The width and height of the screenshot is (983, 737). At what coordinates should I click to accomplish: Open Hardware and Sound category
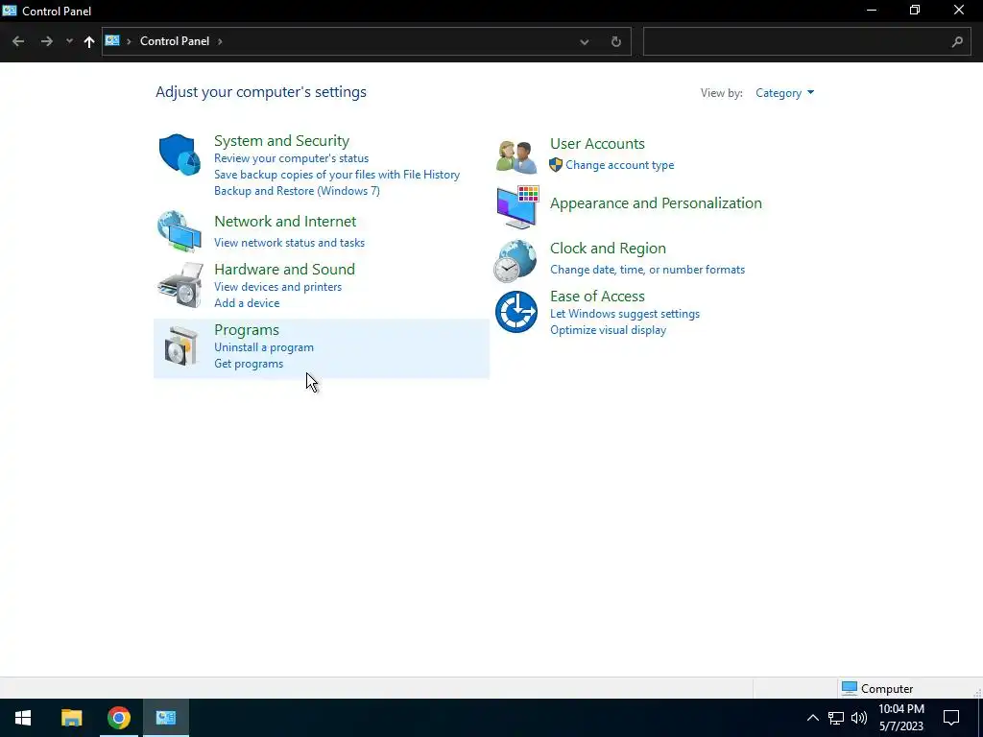click(x=284, y=269)
